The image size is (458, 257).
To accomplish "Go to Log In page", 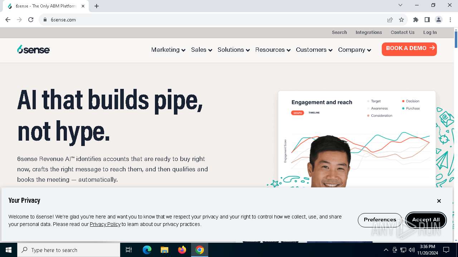I will [430, 32].
